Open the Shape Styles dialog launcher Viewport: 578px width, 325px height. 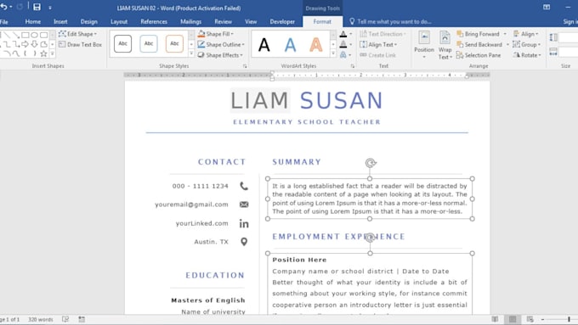point(245,66)
